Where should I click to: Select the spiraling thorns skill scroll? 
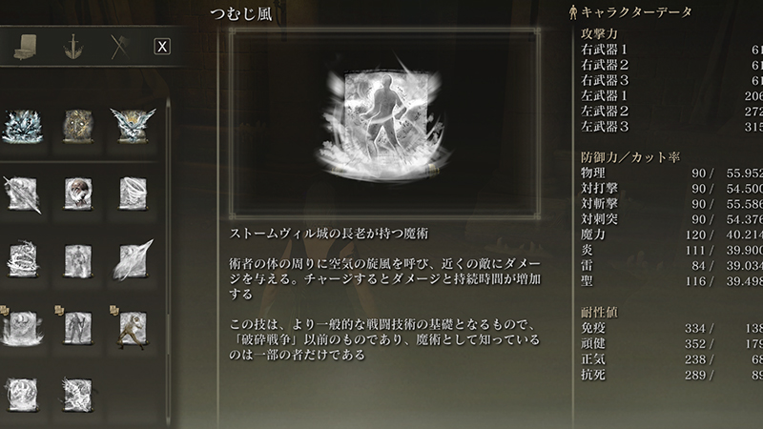[x=22, y=260]
